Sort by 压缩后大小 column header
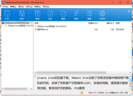The image size is (133, 96). (93, 23)
